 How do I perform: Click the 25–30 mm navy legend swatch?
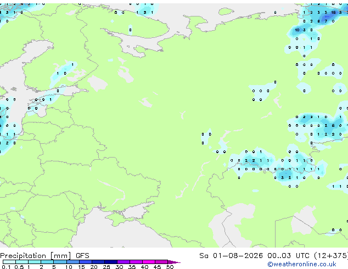point(111,262)
